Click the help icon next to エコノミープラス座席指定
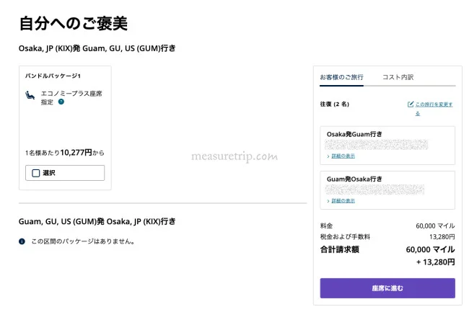The height and width of the screenshot is (312, 469). click(x=61, y=102)
